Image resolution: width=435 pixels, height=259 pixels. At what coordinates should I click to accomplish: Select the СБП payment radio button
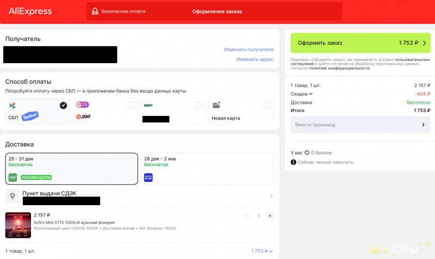click(64, 105)
